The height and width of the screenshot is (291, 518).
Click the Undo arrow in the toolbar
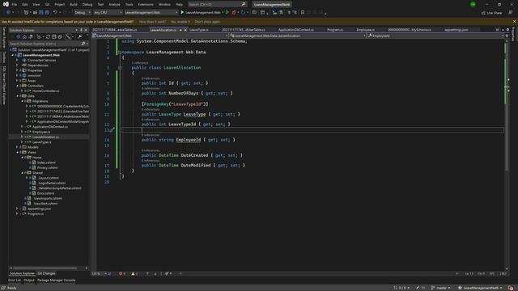(55, 13)
